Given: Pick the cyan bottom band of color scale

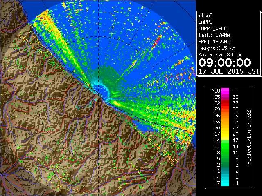Looking at the screenshot, I should tap(225, 183).
